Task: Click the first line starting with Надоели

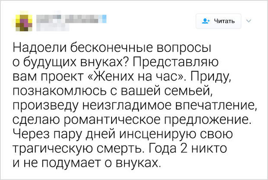Action: [x=112, y=47]
